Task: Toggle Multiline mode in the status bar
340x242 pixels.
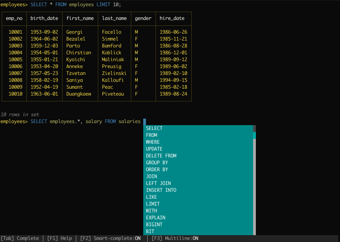Action: coord(175,238)
